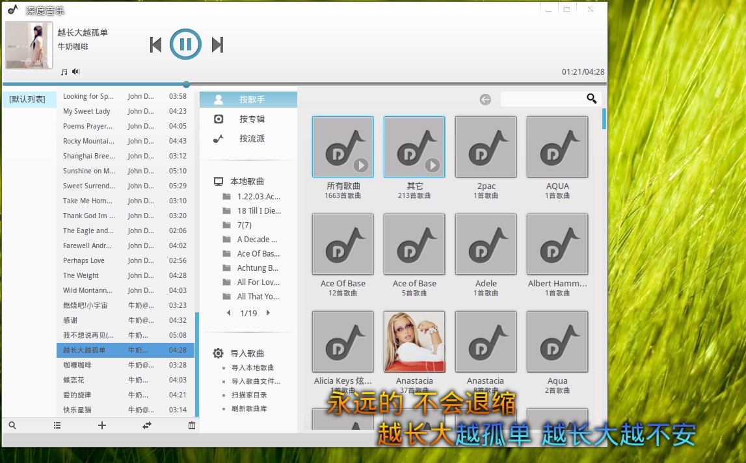
Task: Switch to 按流派 view
Action: click(x=248, y=138)
